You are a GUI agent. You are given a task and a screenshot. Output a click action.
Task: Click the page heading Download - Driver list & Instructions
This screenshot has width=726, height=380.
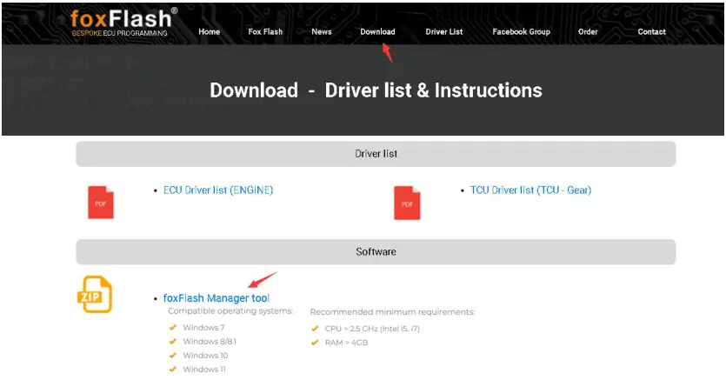click(376, 90)
